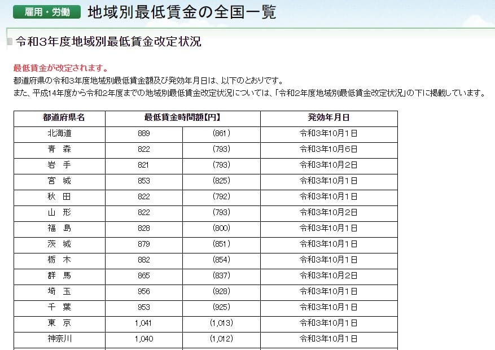
Task: Click the red notice 最低賃金が改定されます。
Action: click(61, 68)
